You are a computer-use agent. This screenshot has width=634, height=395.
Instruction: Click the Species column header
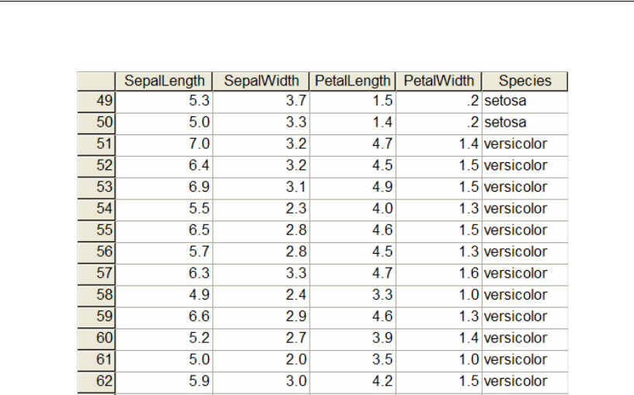click(x=525, y=81)
